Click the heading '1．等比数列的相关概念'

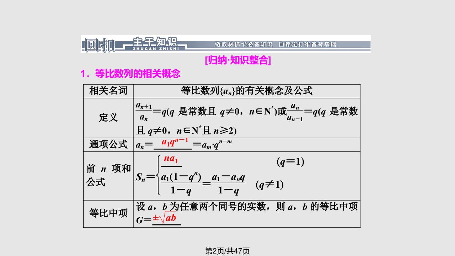[x=131, y=74]
